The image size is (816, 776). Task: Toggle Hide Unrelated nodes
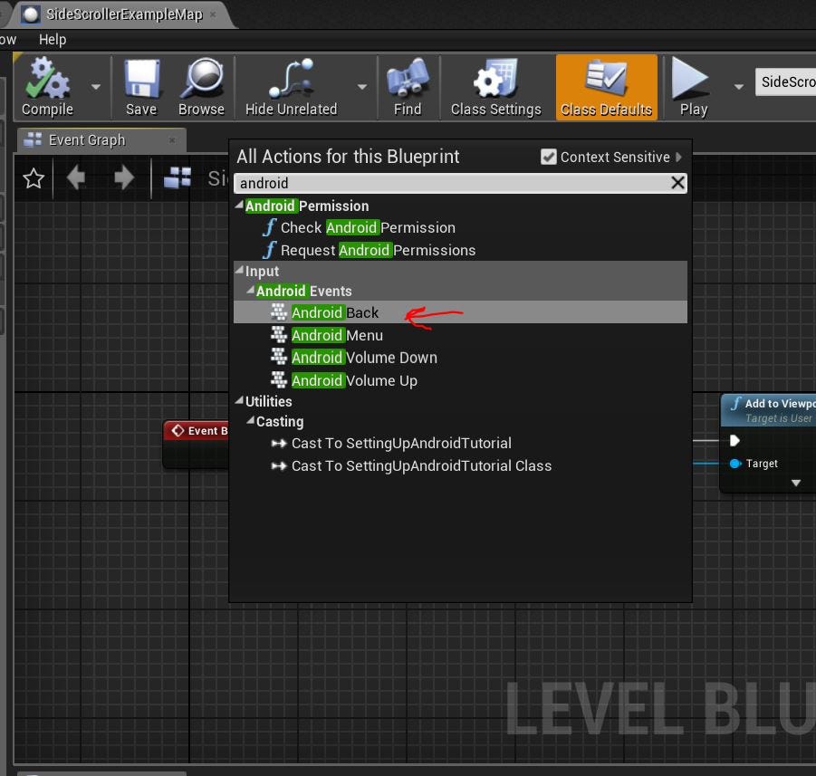coord(291,87)
